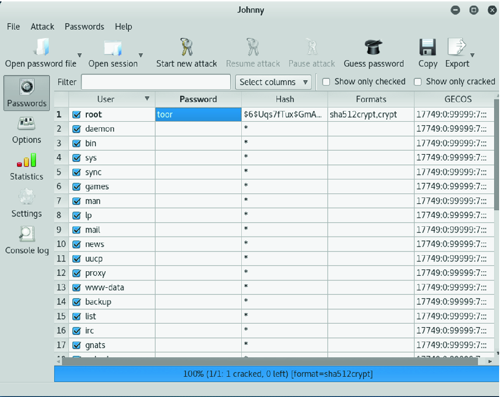Open the File menu
The image size is (501, 397).
pyautogui.click(x=13, y=26)
